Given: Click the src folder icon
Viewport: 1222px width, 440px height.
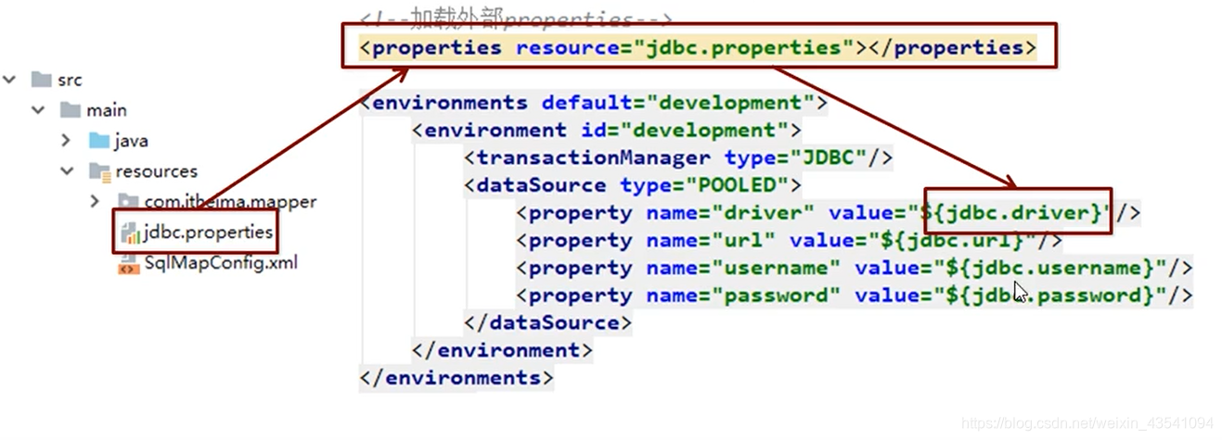Looking at the screenshot, I should (x=40, y=80).
